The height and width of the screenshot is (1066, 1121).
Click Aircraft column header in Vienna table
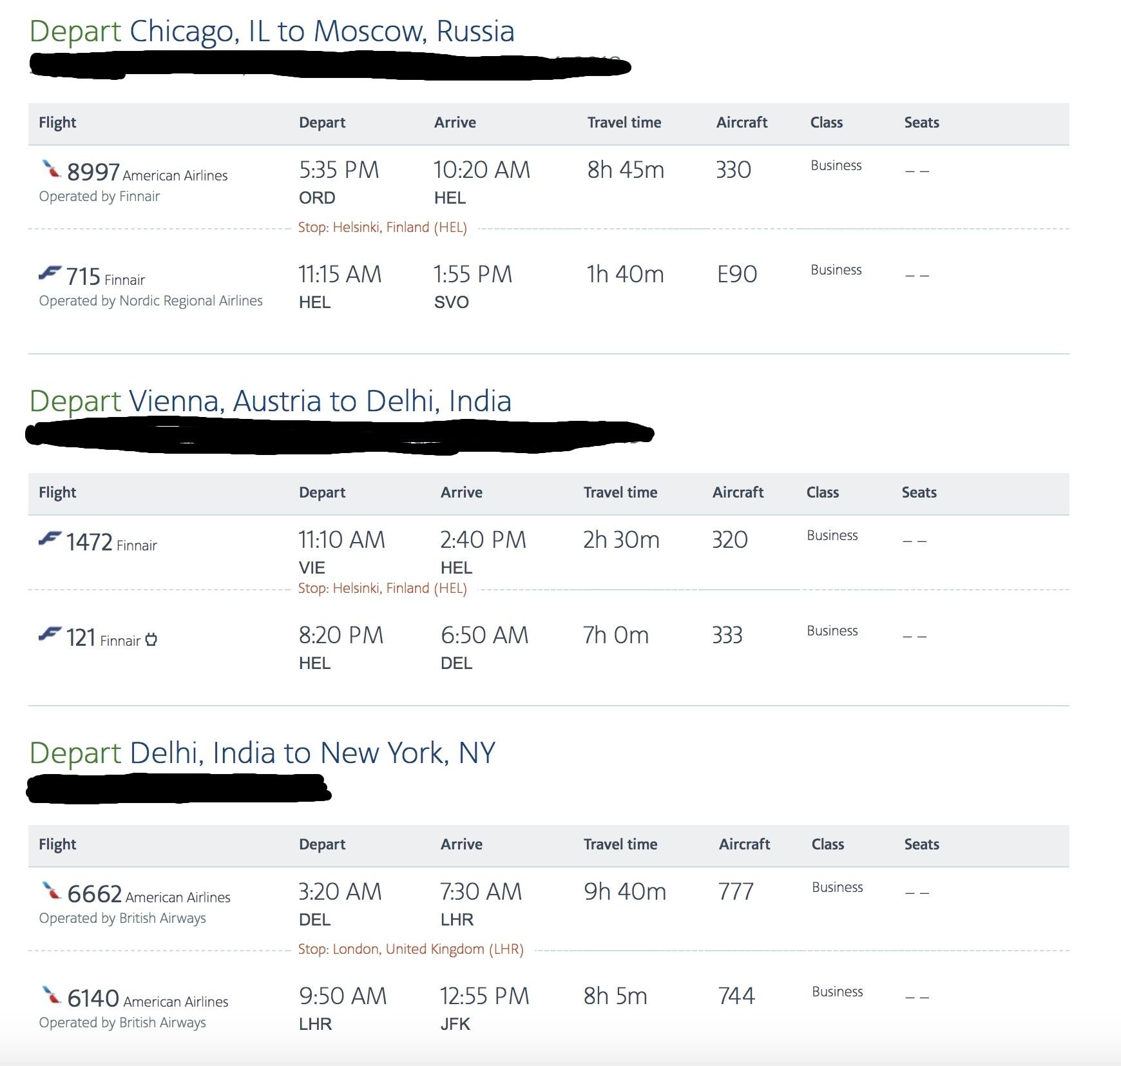click(738, 492)
